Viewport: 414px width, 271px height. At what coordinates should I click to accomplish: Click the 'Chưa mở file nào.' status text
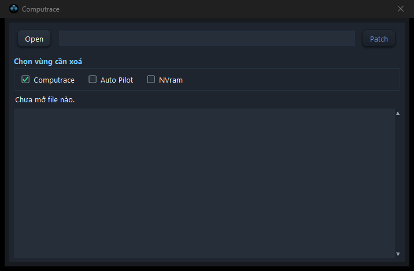click(x=45, y=100)
